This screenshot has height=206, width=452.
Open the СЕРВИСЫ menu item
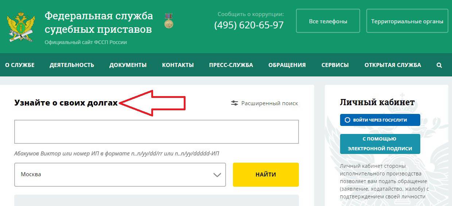(x=335, y=65)
